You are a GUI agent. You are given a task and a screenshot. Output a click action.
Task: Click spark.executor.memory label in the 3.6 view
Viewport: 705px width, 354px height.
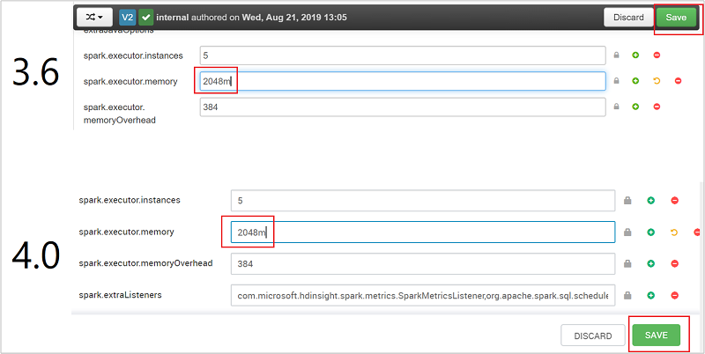(x=130, y=82)
